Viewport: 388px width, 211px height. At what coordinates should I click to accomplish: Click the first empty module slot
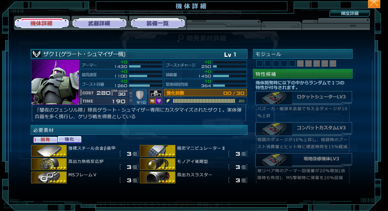pos(260,63)
